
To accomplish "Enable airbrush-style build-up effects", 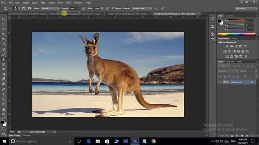I will 107,8.
